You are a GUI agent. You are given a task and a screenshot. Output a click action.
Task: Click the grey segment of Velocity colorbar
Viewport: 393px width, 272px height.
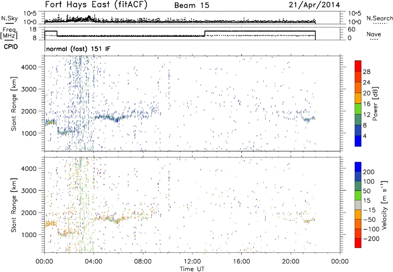click(x=358, y=205)
